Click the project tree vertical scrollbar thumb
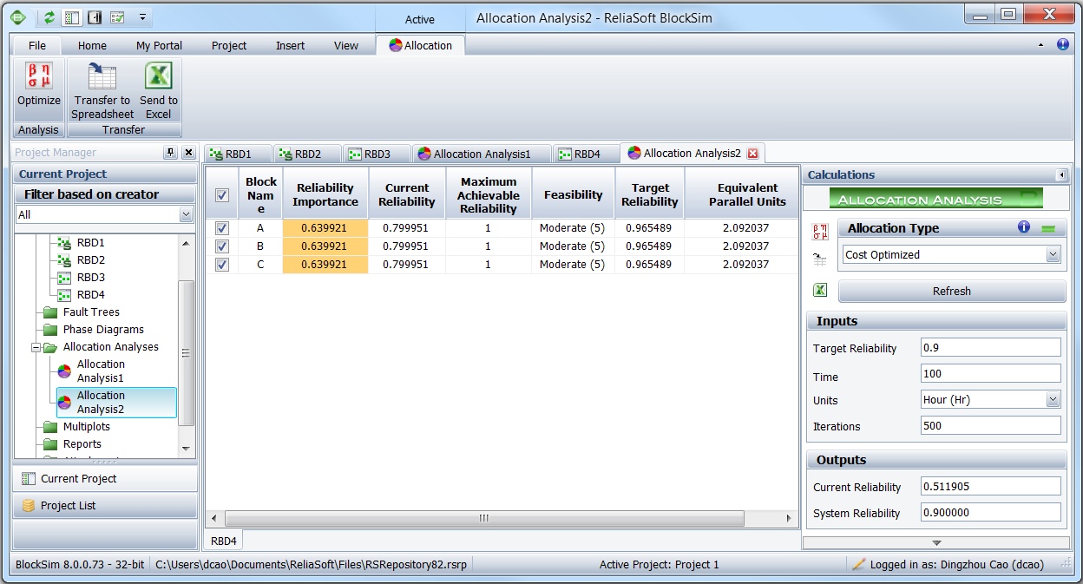 (186, 353)
